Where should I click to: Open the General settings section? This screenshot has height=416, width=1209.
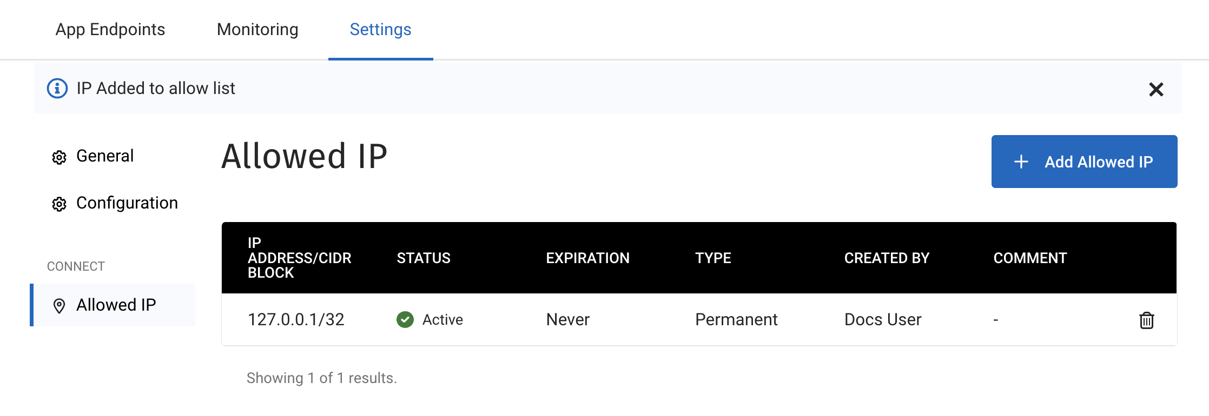(x=105, y=156)
